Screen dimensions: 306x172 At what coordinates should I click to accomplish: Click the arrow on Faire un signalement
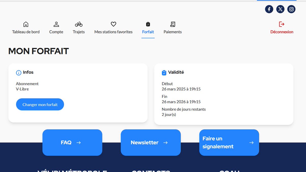(x=251, y=143)
